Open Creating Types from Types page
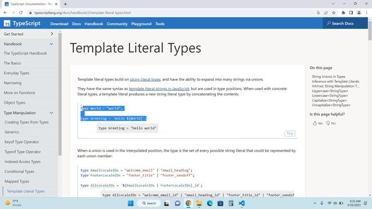This screenshot has width=372, height=209. coord(26,122)
